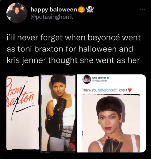Open the @putasinghonit handle
151x159 pixels.
pos(52,17)
